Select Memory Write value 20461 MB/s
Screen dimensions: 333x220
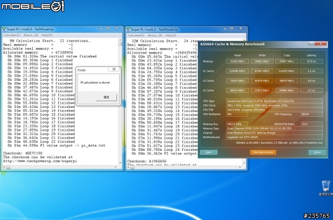click(x=262, y=62)
